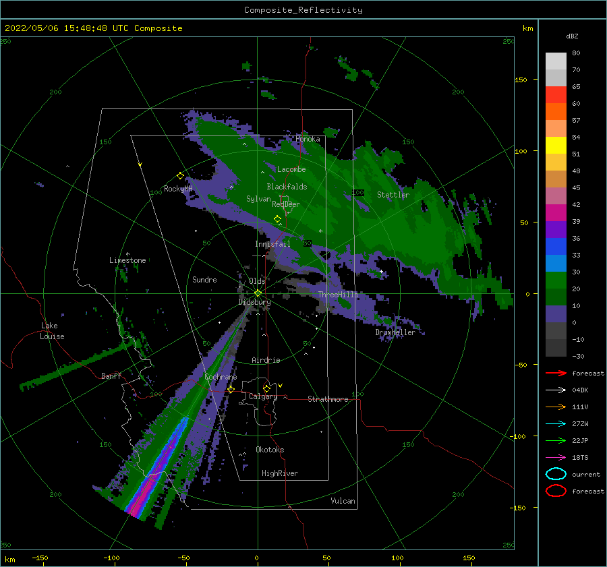Click the RedDeer city label
Image resolution: width=607 pixels, height=567 pixels.
tap(286, 204)
